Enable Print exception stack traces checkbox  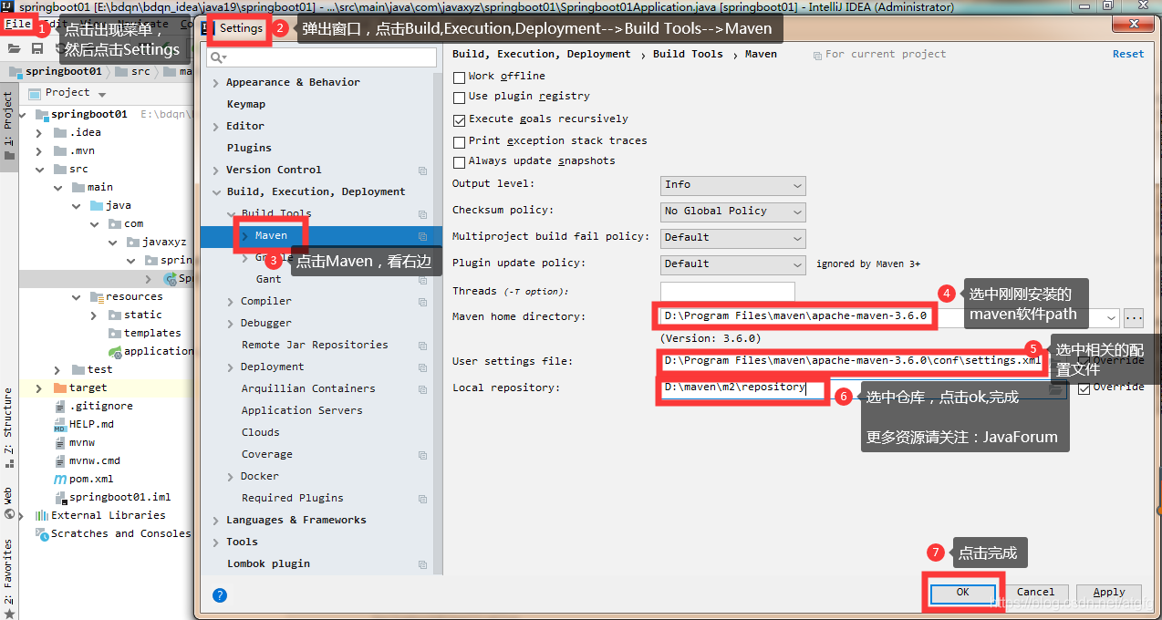460,141
